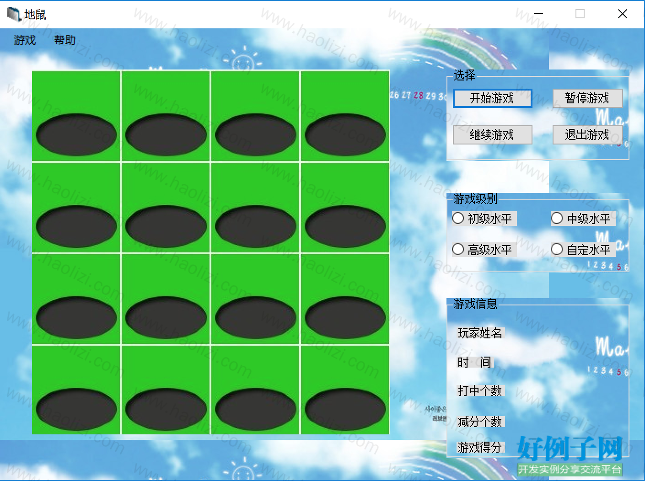Screen dimensions: 645x481
Task: Tap the hole in row three, column one
Action: pyautogui.click(x=76, y=318)
